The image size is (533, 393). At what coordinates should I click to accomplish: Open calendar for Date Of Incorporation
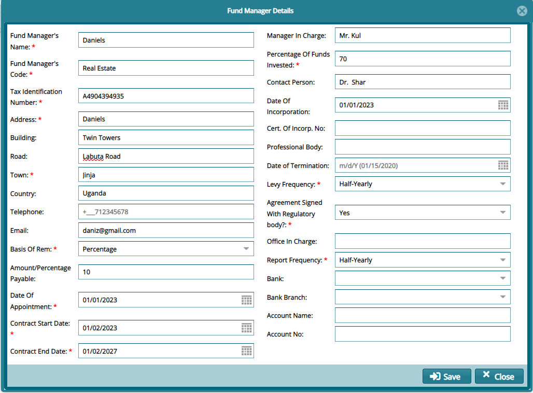(x=503, y=105)
